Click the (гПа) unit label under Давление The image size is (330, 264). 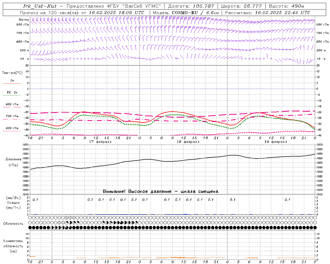[x=13, y=165]
